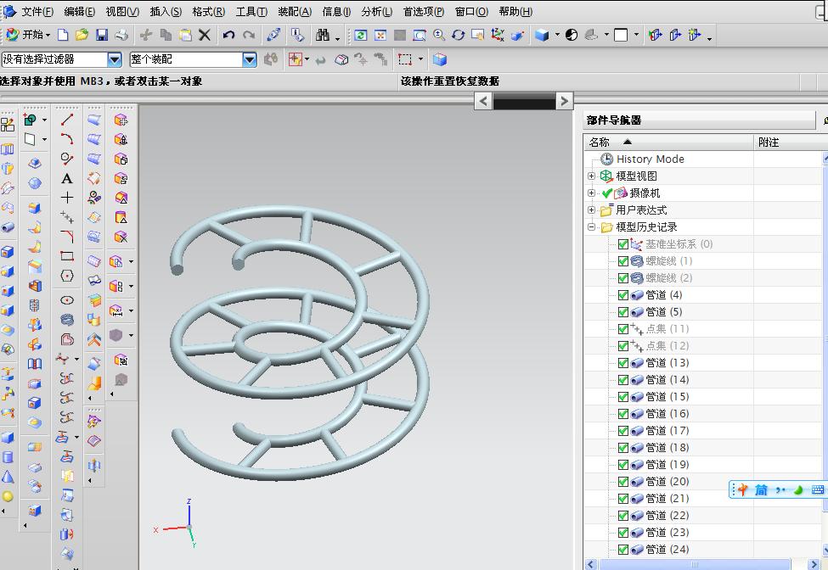828x570 pixels.
Task: Sort by the 名称 column header
Action: coord(668,142)
